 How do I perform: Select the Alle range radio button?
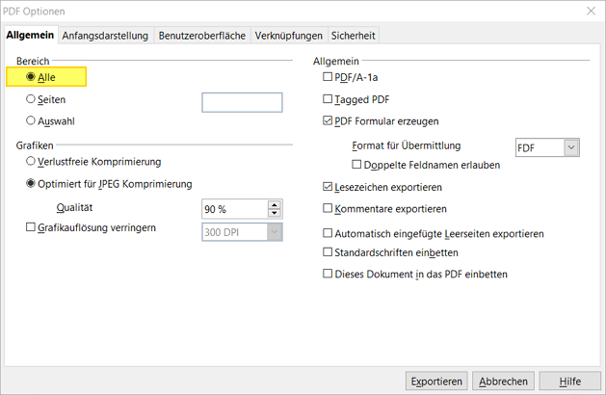31,77
